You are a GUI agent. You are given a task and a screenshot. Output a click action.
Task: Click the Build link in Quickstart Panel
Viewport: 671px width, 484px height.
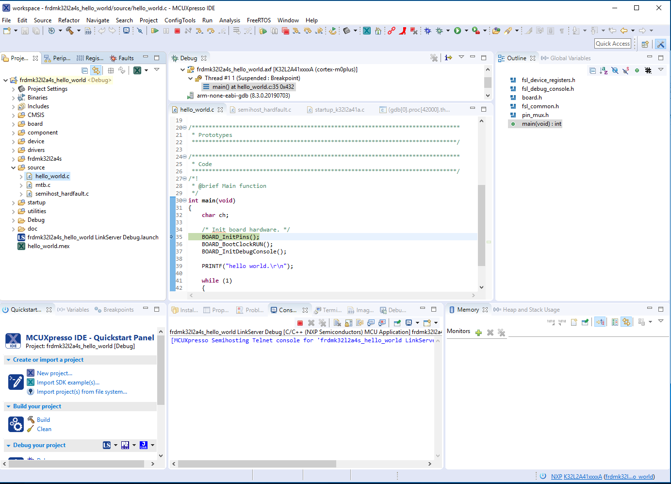(43, 420)
